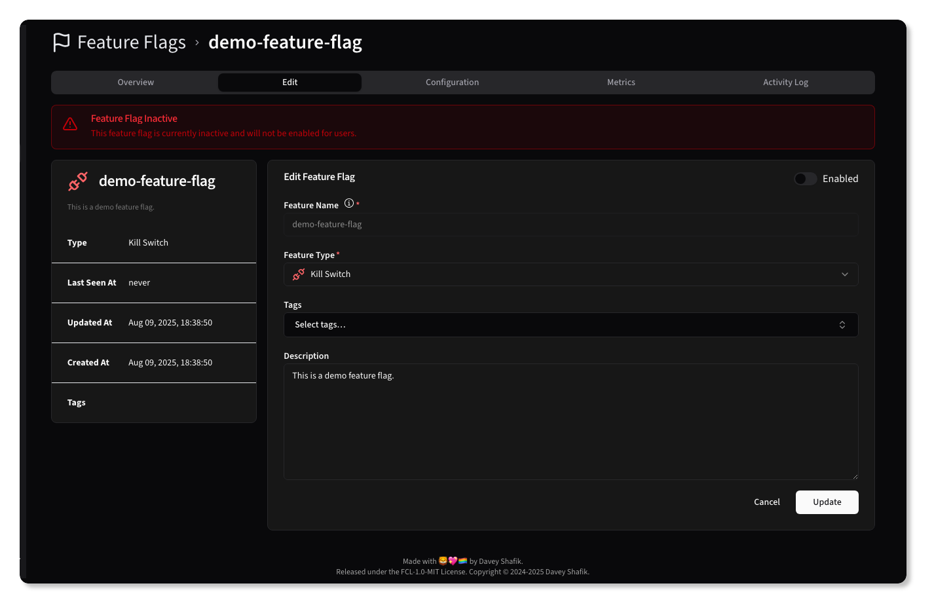Open the Activity Log tab
The width and height of the screenshot is (934, 611).
[x=785, y=82]
